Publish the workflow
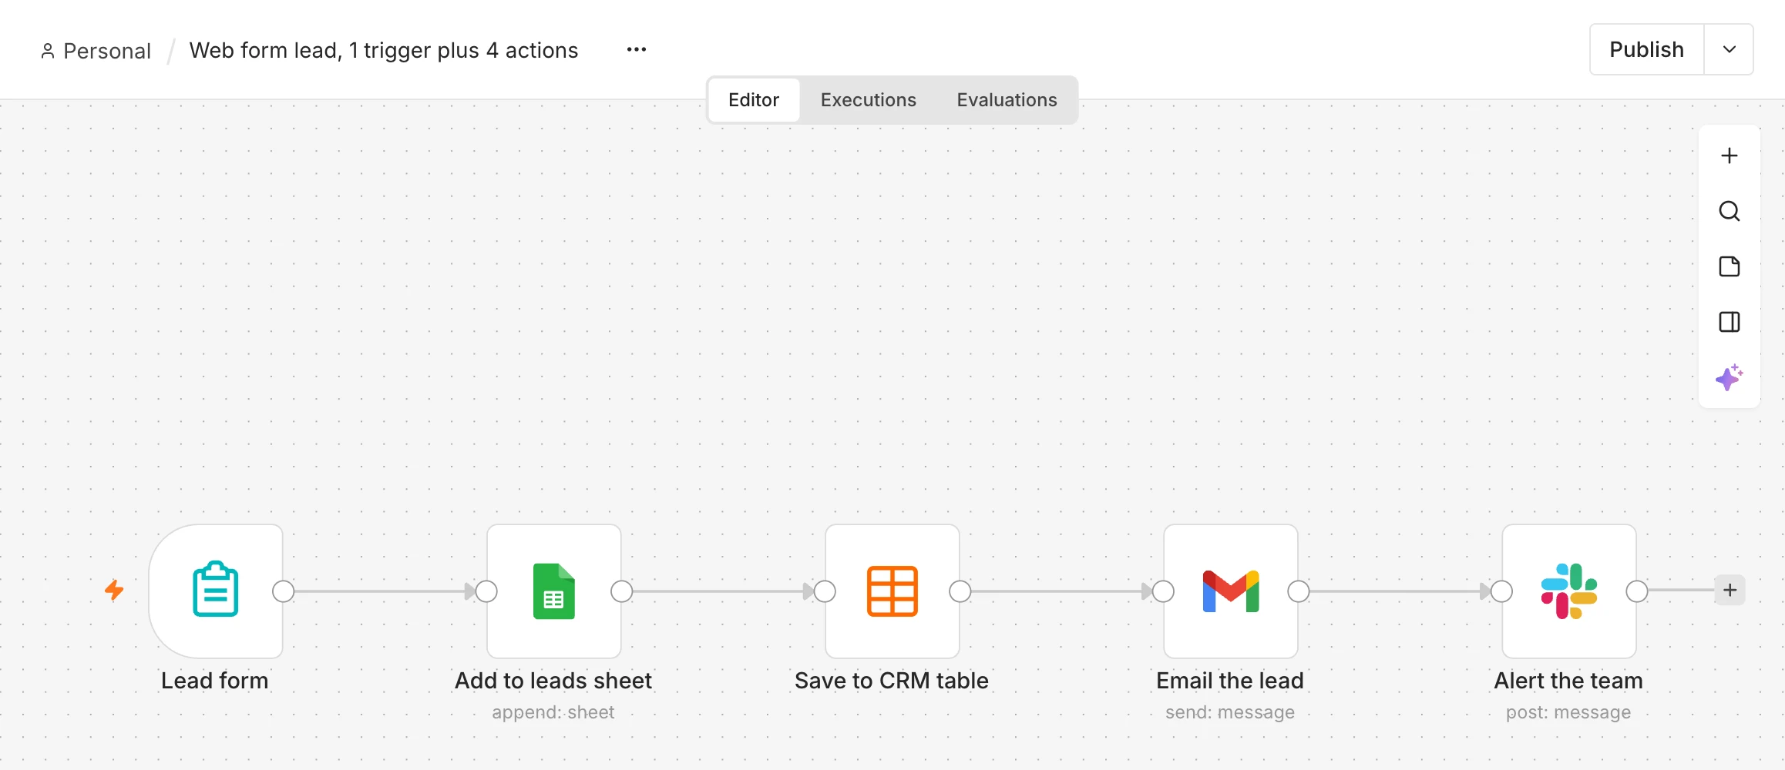 click(x=1647, y=49)
